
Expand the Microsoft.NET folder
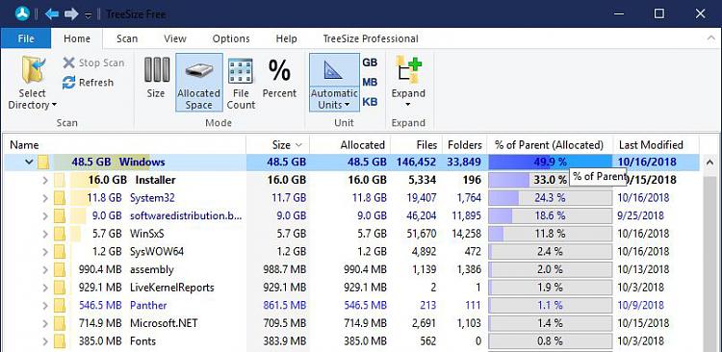pos(44,323)
